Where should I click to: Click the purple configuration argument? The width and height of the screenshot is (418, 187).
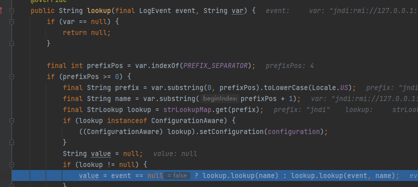[293, 132]
